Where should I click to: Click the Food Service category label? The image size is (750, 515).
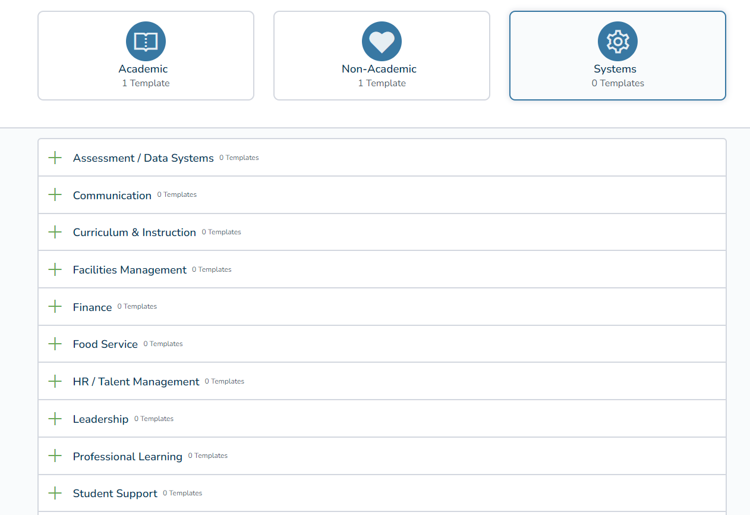105,344
